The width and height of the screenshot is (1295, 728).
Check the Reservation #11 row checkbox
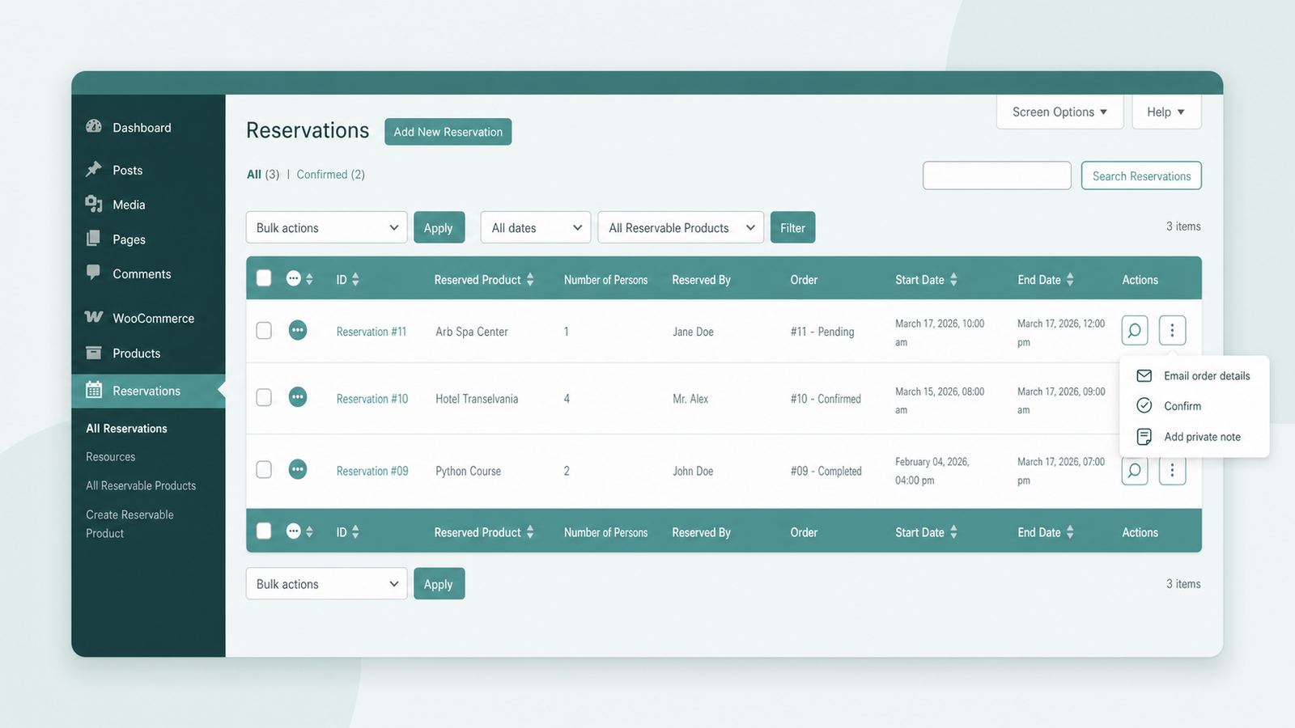tap(264, 330)
